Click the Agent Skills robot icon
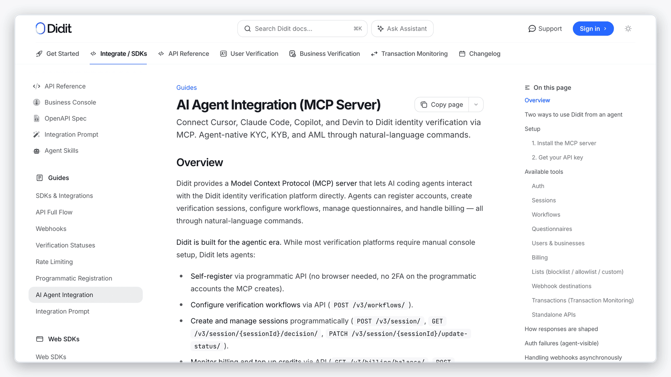This screenshot has width=671, height=377. click(x=36, y=151)
